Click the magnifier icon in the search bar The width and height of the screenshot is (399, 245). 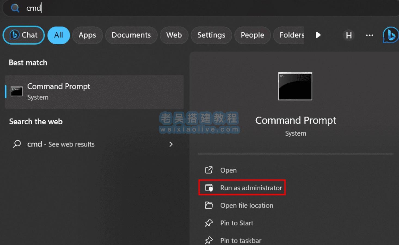click(x=15, y=8)
